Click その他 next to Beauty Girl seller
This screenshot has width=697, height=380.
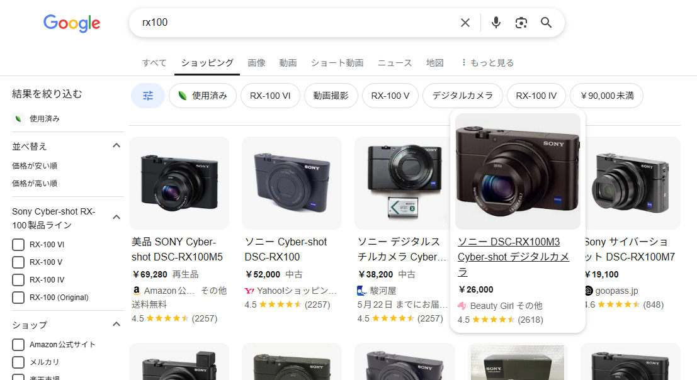point(530,306)
